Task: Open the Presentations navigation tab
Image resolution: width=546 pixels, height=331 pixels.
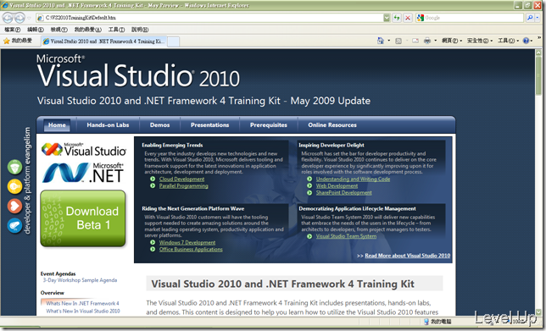Action: [210, 125]
